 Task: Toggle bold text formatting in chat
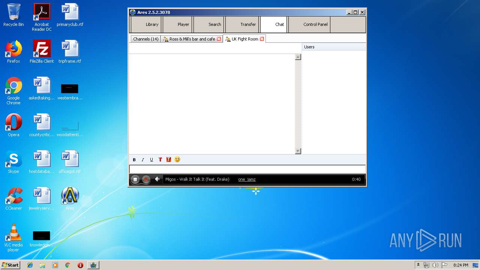[134, 160]
